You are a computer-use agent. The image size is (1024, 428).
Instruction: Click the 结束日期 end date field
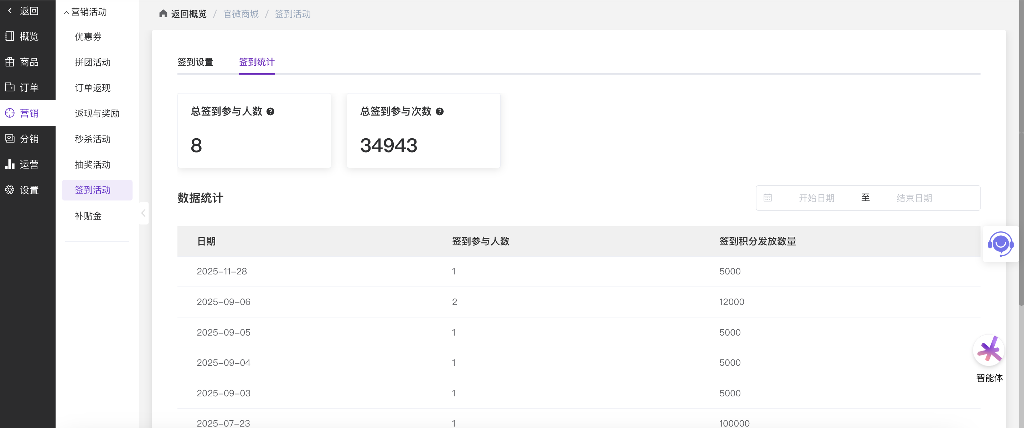(x=914, y=198)
